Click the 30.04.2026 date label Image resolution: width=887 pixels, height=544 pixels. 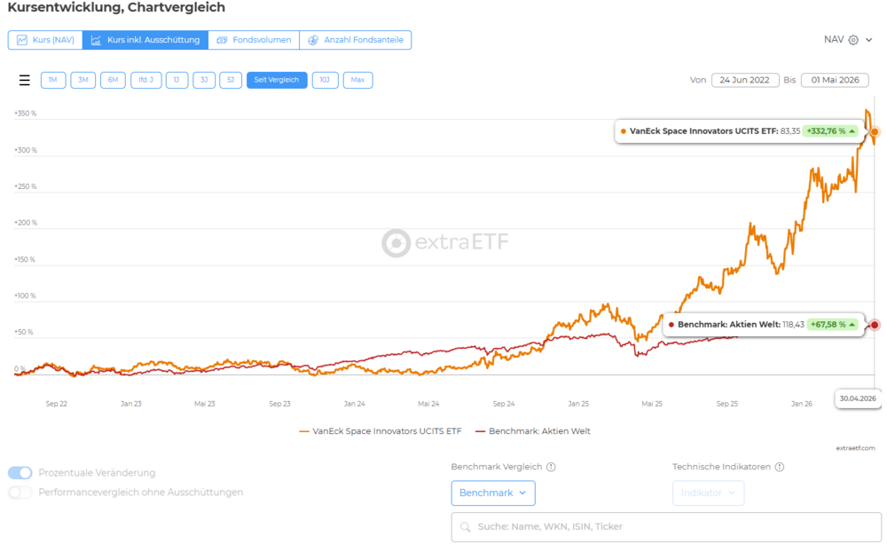[858, 399]
